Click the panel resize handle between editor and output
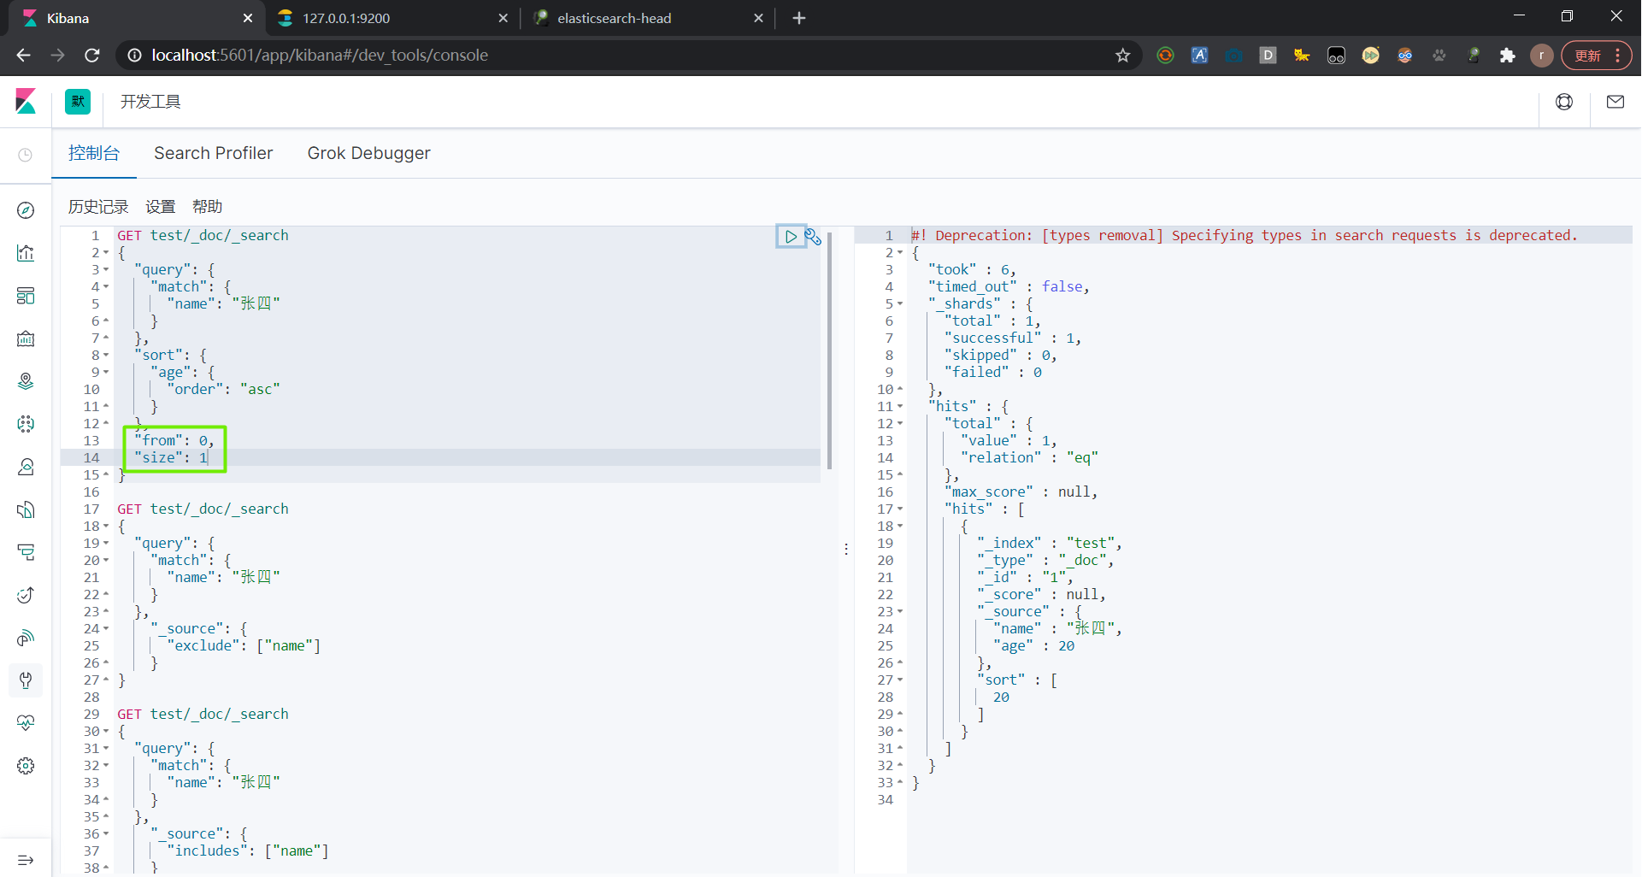This screenshot has height=877, width=1642. pyautogui.click(x=846, y=549)
